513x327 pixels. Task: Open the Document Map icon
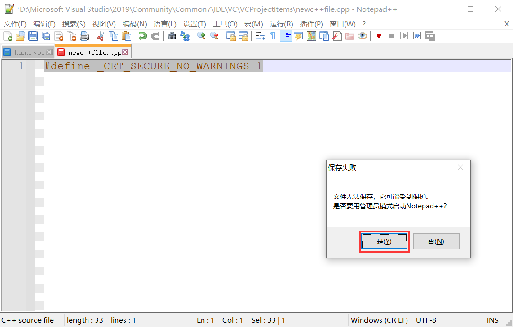pos(310,35)
